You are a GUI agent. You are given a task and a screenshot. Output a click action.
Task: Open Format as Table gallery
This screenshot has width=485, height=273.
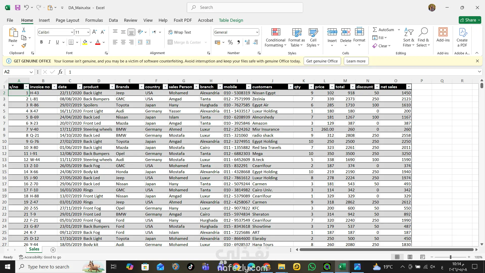click(x=297, y=37)
